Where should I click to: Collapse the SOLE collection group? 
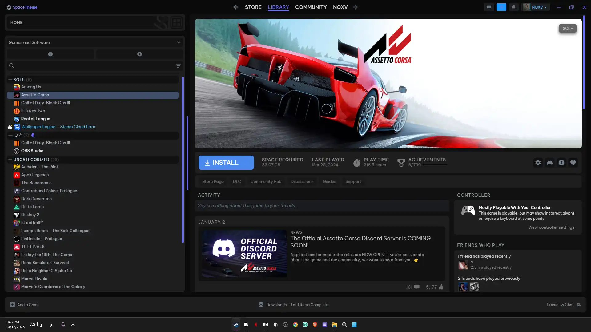coord(10,80)
